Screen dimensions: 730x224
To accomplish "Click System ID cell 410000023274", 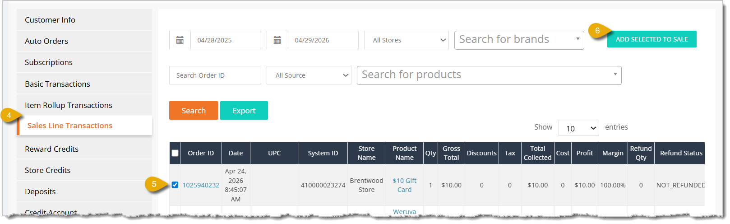I will coord(323,185).
